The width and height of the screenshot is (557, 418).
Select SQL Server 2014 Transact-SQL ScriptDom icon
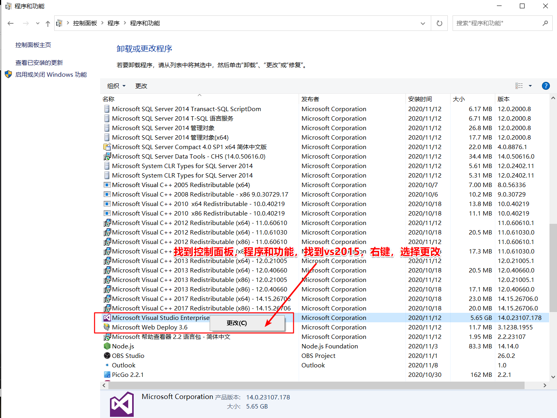click(107, 109)
